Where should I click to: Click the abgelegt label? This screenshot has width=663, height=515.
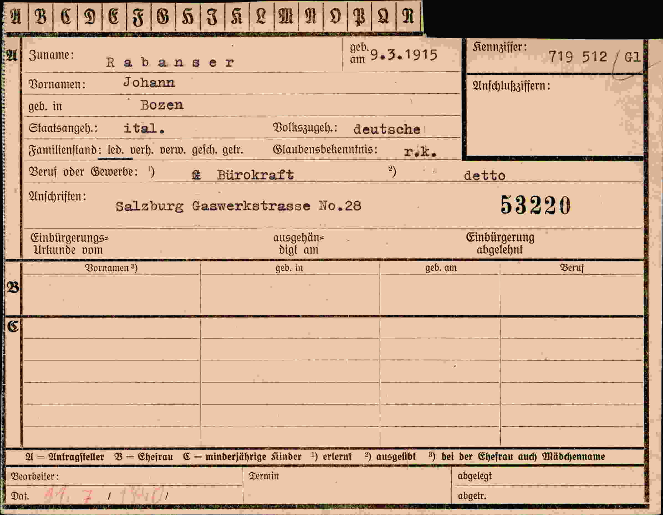pos(475,476)
